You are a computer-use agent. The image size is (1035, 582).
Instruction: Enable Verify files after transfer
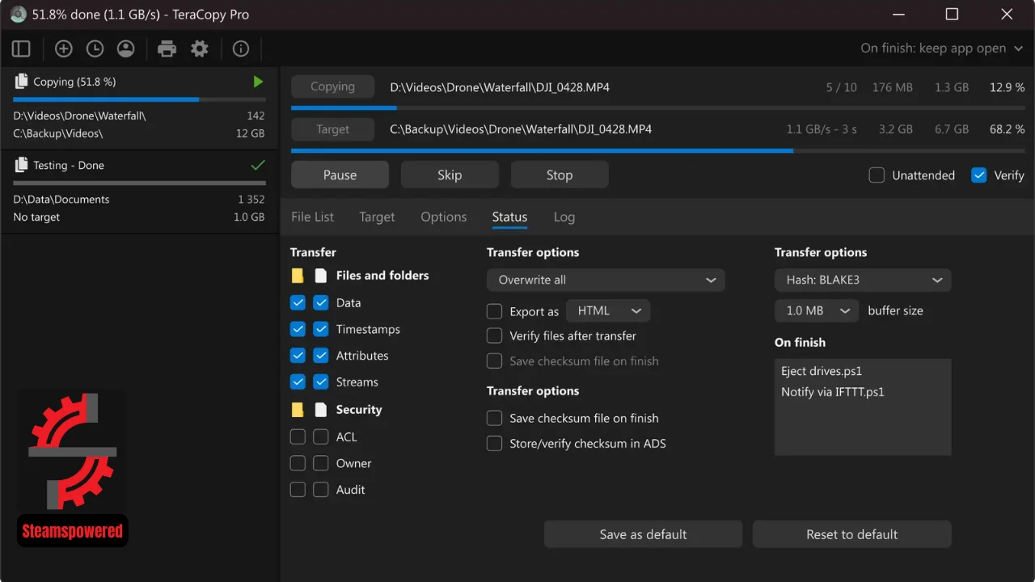pos(494,335)
